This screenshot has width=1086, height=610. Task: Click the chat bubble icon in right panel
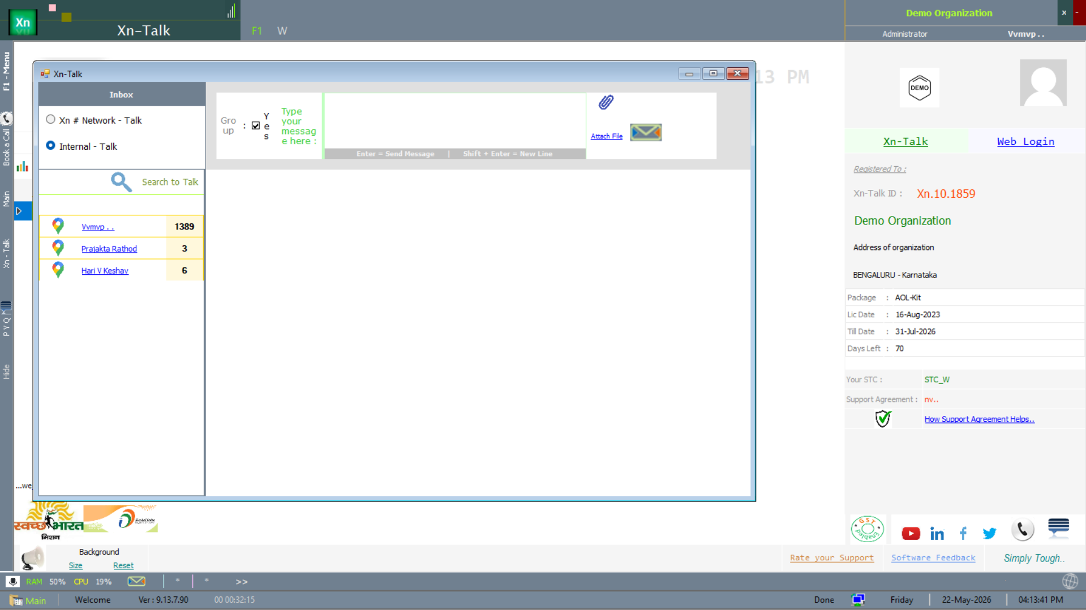coord(1058,528)
